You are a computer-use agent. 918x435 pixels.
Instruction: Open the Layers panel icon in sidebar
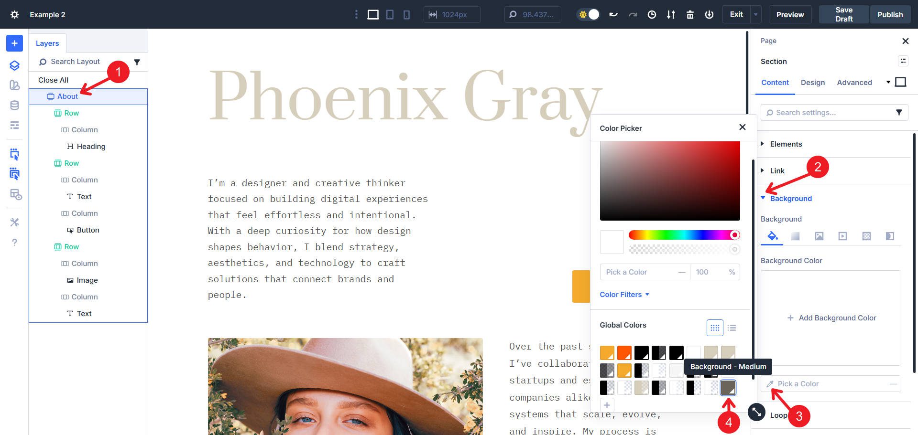14,65
